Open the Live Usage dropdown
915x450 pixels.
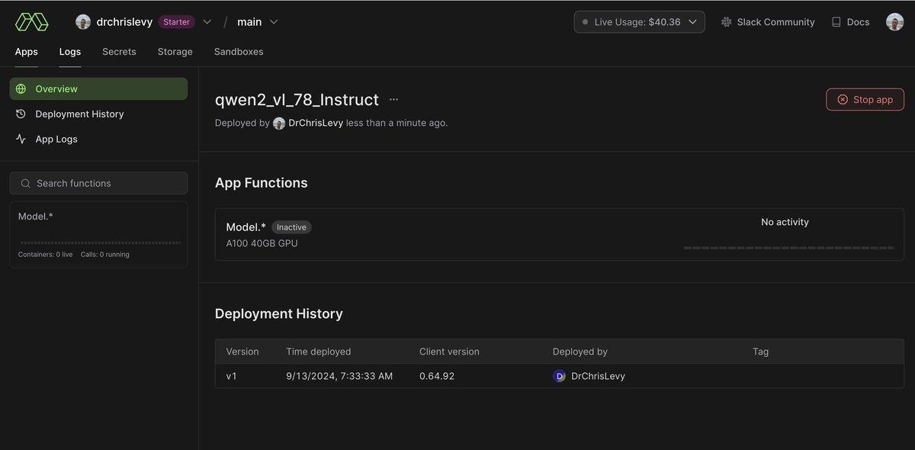pos(639,22)
